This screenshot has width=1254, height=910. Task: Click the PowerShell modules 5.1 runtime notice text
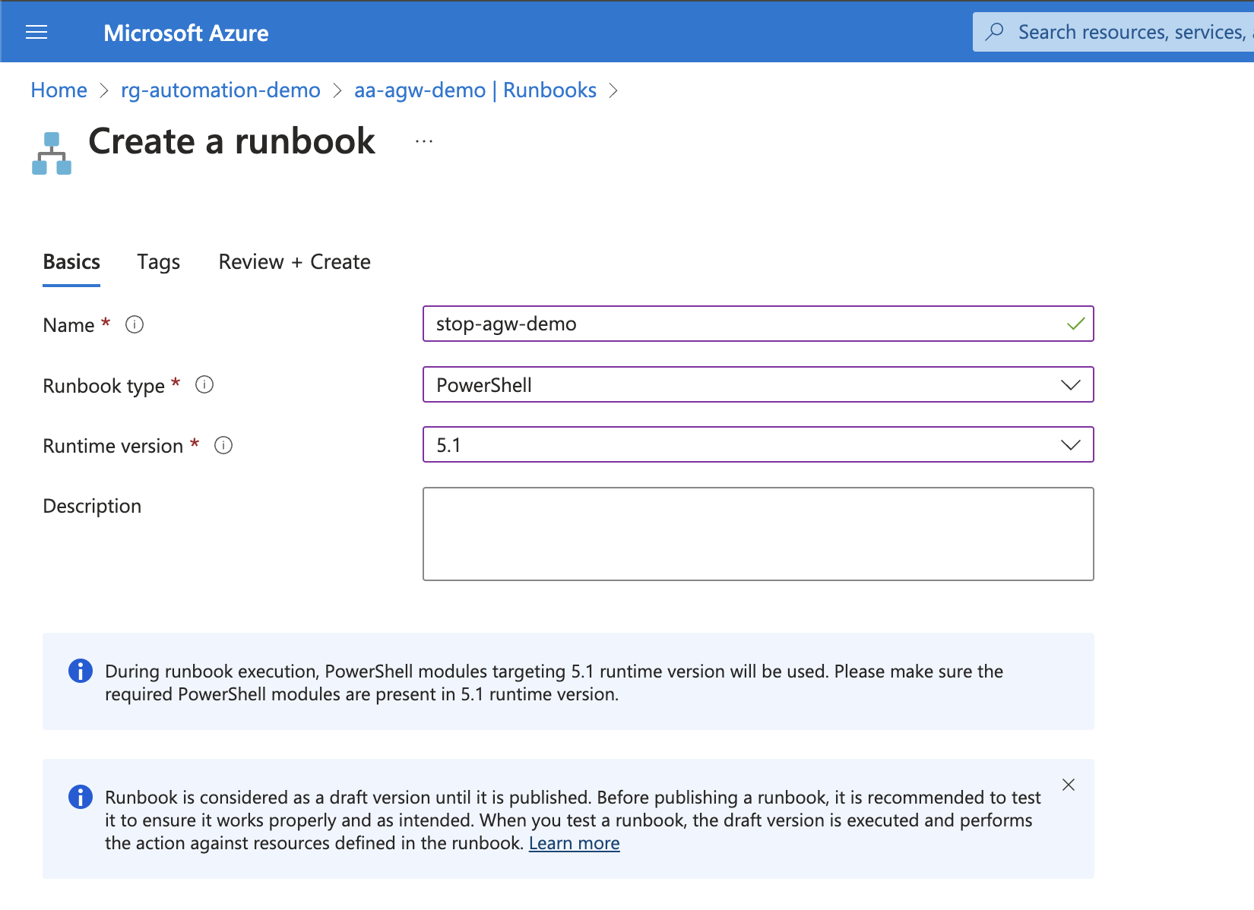pyautogui.click(x=554, y=683)
